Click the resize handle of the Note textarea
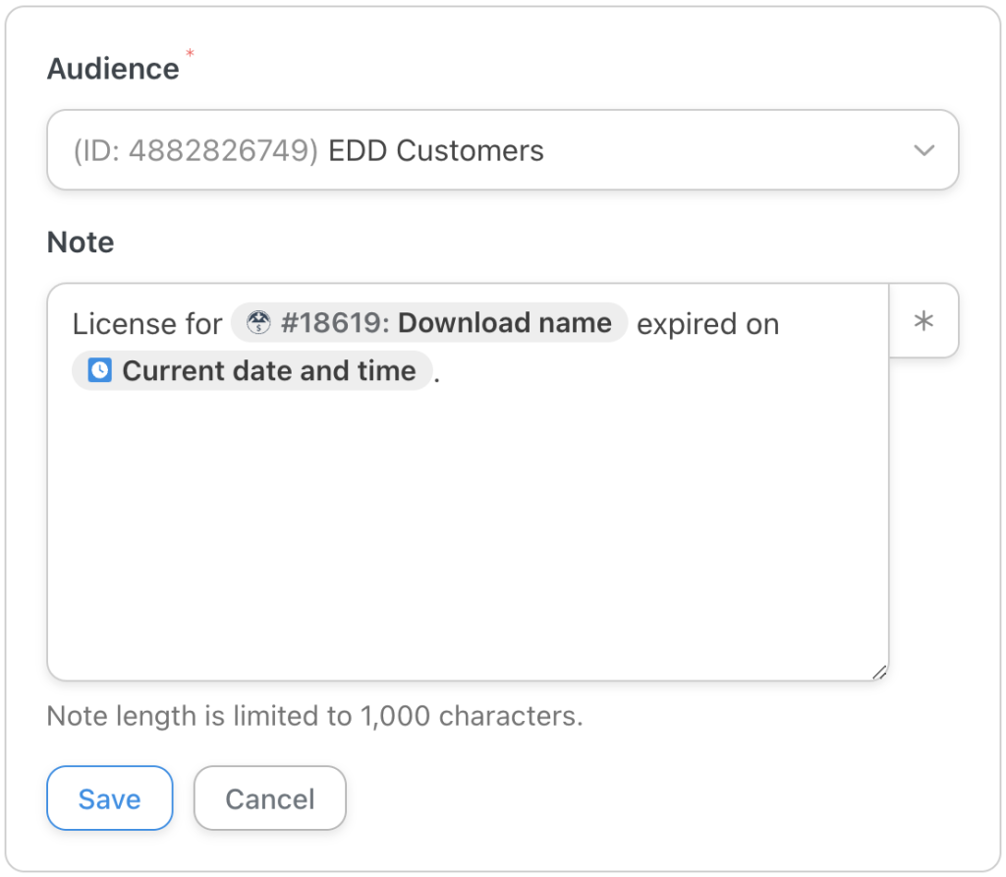This screenshot has width=1006, height=877. (x=879, y=671)
